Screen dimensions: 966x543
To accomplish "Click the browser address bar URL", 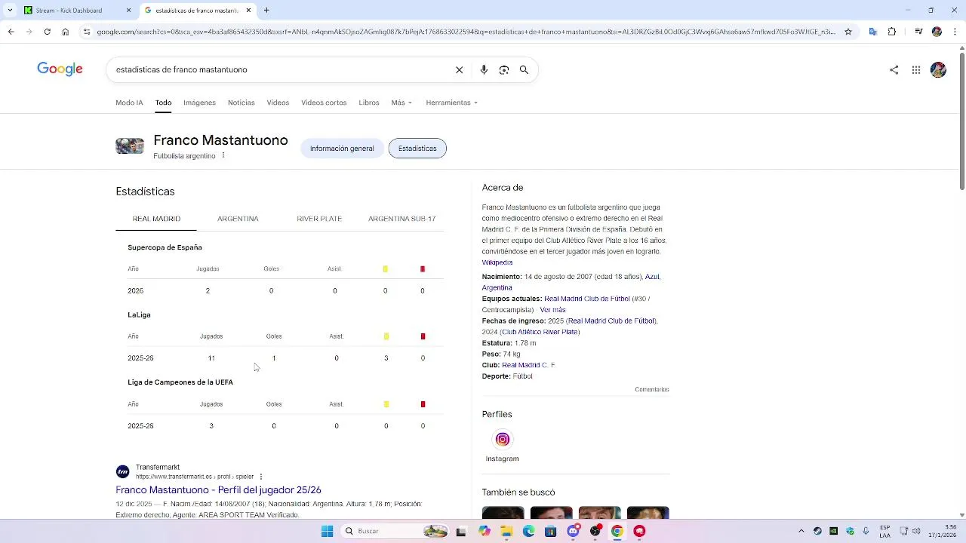I will 466,32.
